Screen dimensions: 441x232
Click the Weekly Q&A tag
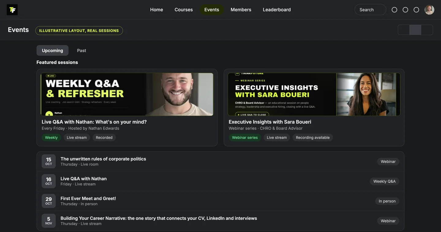(x=384, y=181)
